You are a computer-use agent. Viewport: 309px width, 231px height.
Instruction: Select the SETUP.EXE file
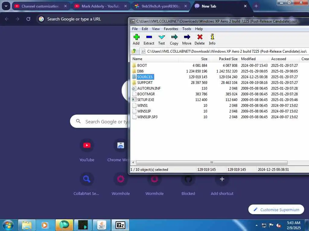tap(146, 100)
